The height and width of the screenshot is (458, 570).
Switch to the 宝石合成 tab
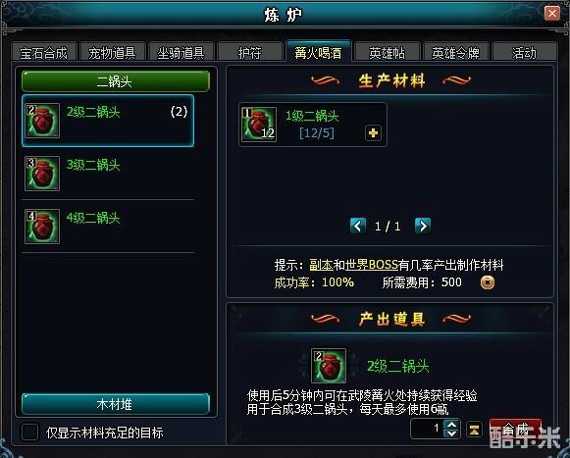(x=44, y=52)
